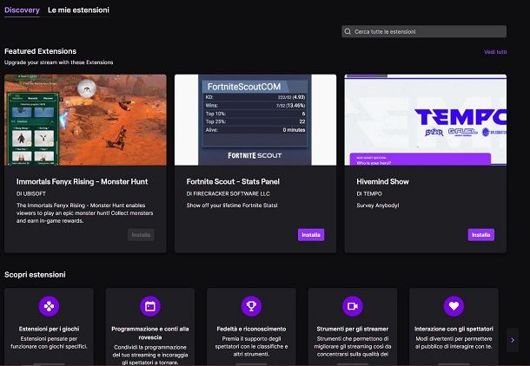
Task: Open Programmazione e conti alla rovescia category
Action: (x=150, y=326)
